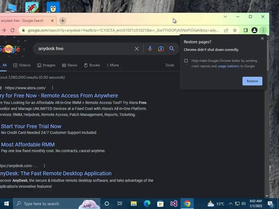
Task: Close the anydesk free Google Search tab
Action: tap(52, 21)
